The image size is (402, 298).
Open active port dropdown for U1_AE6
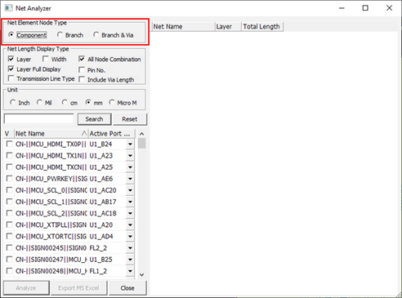[x=130, y=179]
